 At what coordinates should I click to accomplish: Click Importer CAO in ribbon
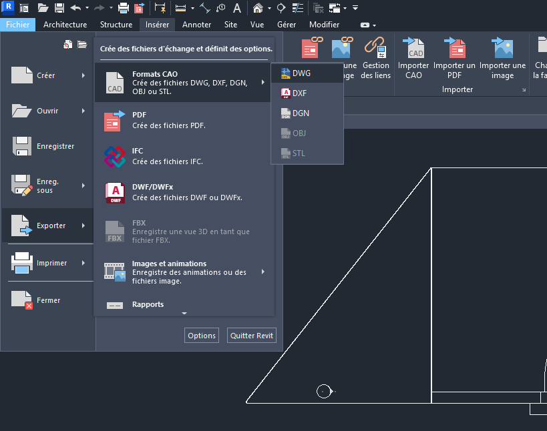pos(413,49)
